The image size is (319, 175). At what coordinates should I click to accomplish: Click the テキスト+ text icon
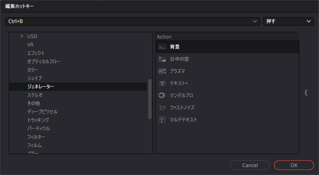click(x=163, y=83)
